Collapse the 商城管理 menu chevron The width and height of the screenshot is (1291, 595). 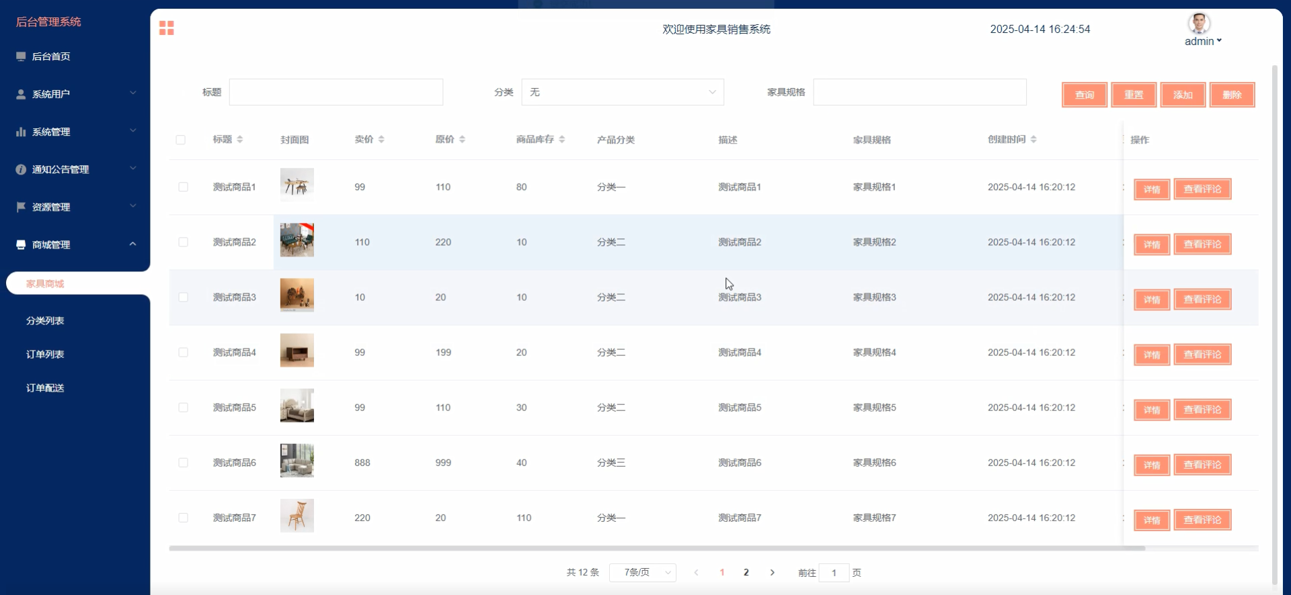tap(133, 244)
